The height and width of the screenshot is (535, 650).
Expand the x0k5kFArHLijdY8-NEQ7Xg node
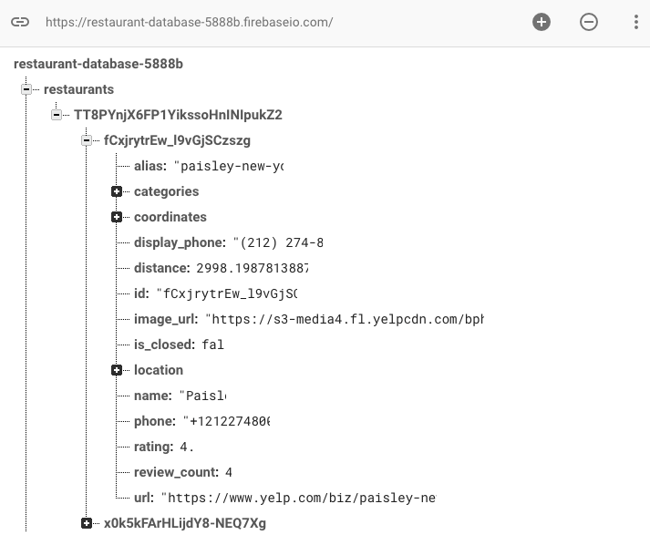[87, 523]
